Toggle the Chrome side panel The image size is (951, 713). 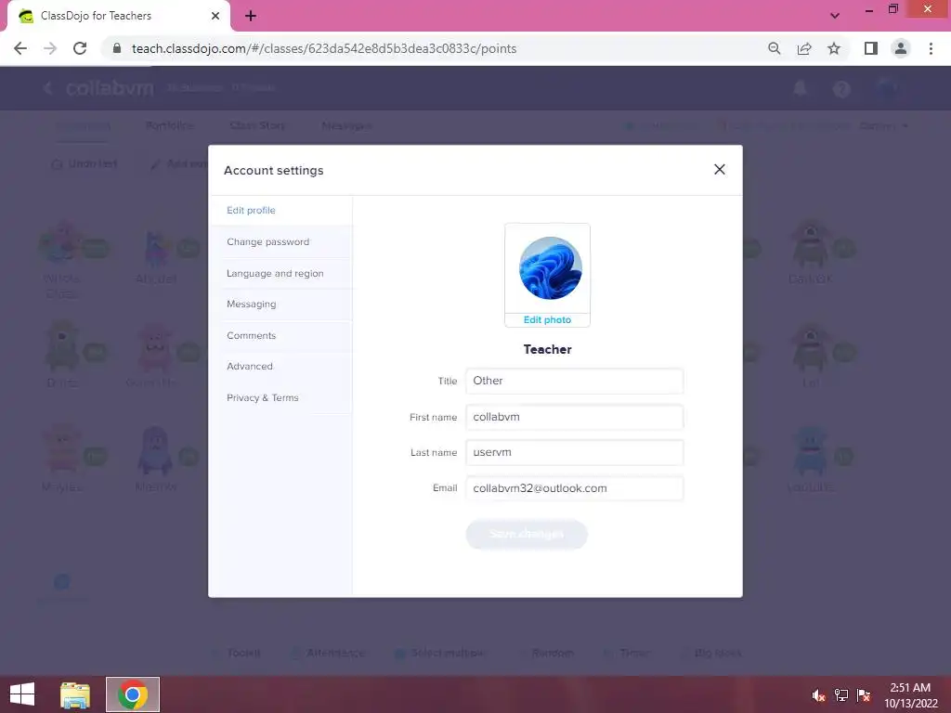(x=871, y=48)
